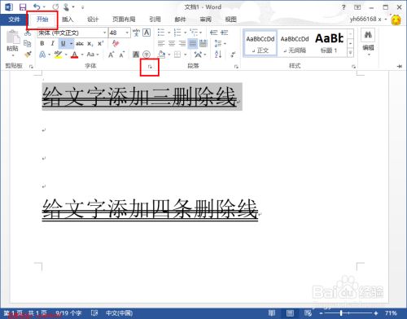Click the Save icon in quick access toolbar

click(23, 7)
